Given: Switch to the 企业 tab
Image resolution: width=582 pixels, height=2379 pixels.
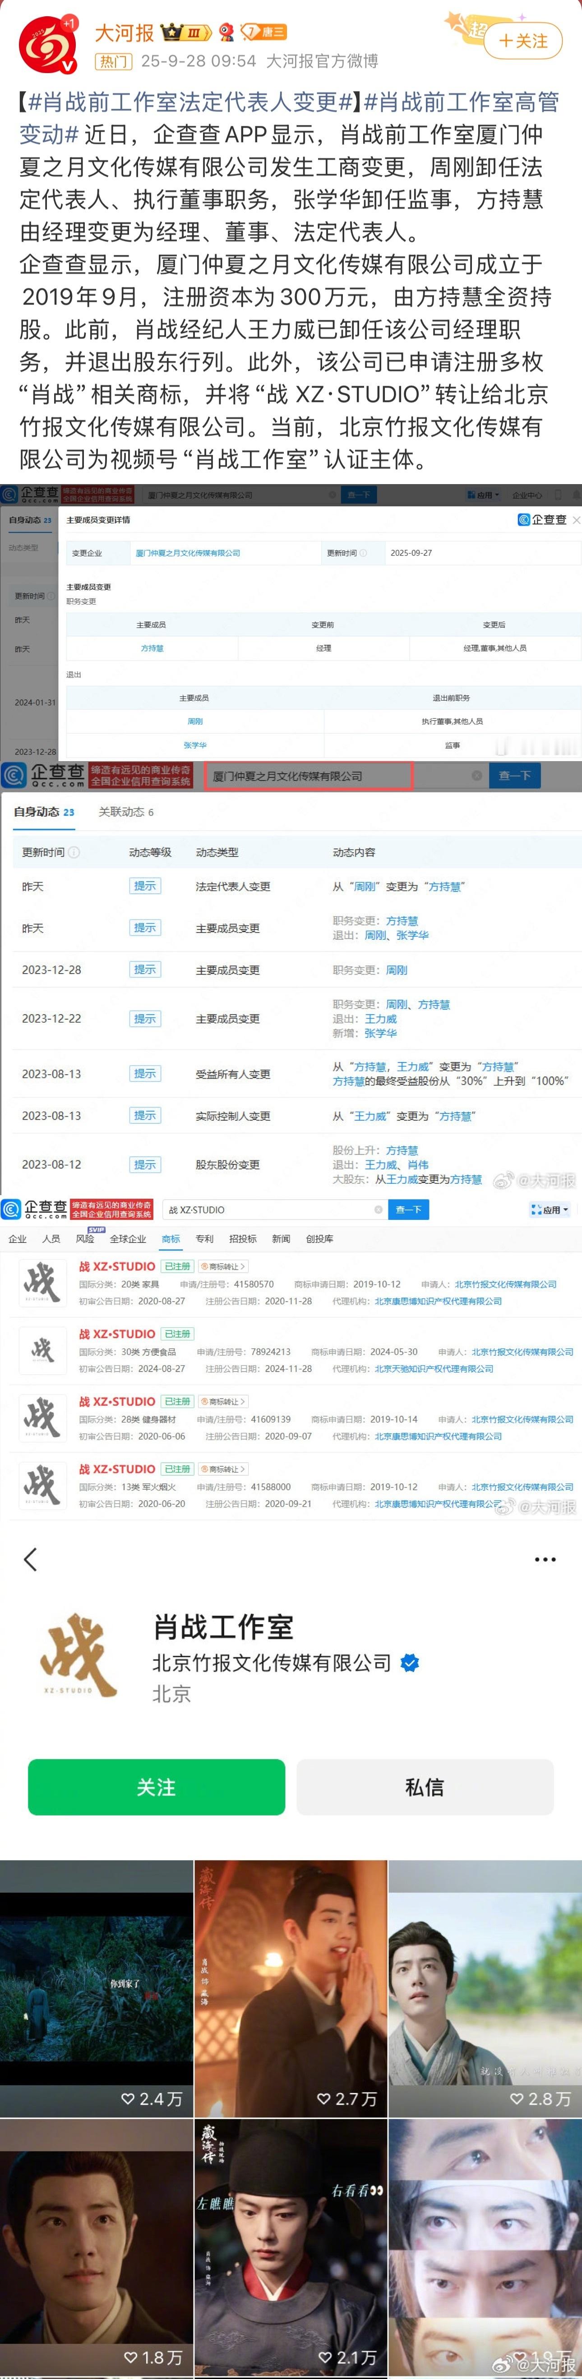Looking at the screenshot, I should pyautogui.click(x=17, y=1238).
